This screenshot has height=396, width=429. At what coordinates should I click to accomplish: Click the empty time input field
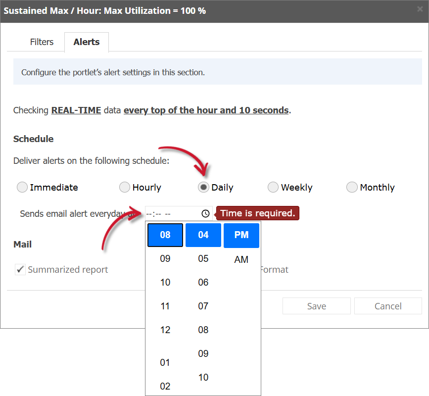pyautogui.click(x=168, y=213)
